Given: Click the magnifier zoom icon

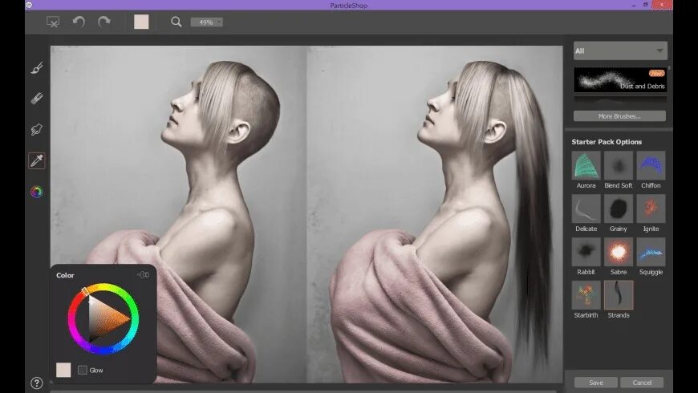Looking at the screenshot, I should 177,22.
